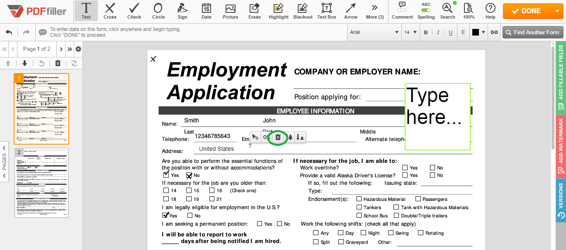Click the 100% zoom icon
The height and width of the screenshot is (250, 566).
point(469,11)
